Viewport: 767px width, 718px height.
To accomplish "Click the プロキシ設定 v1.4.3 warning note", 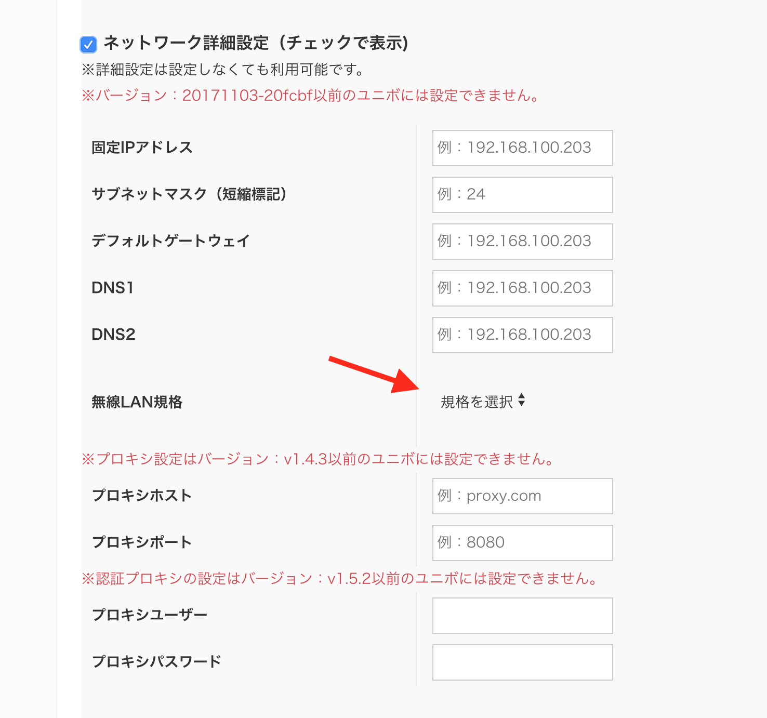I will pyautogui.click(x=319, y=459).
